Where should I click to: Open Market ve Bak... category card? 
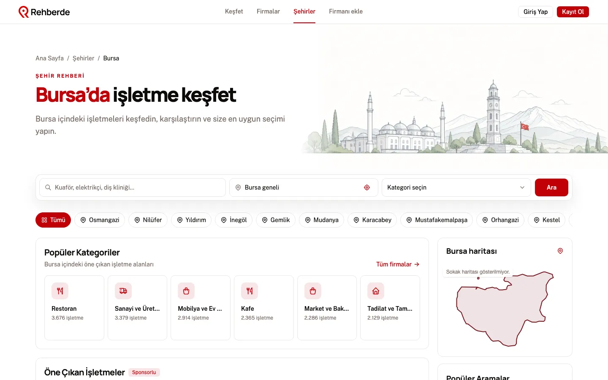tap(327, 308)
